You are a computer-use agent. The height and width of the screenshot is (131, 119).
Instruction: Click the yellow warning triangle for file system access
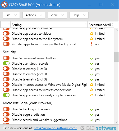92,39
